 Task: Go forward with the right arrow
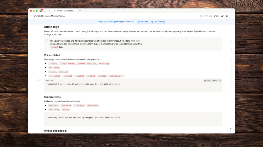point(49,11)
